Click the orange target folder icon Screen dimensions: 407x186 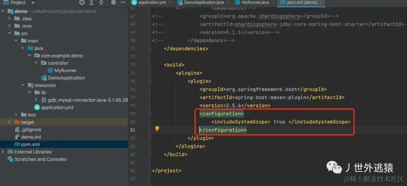17,122
